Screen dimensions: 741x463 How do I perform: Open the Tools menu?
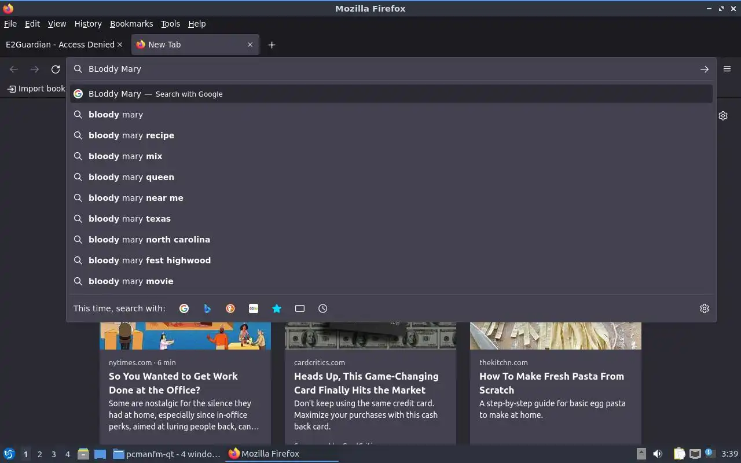pos(171,24)
